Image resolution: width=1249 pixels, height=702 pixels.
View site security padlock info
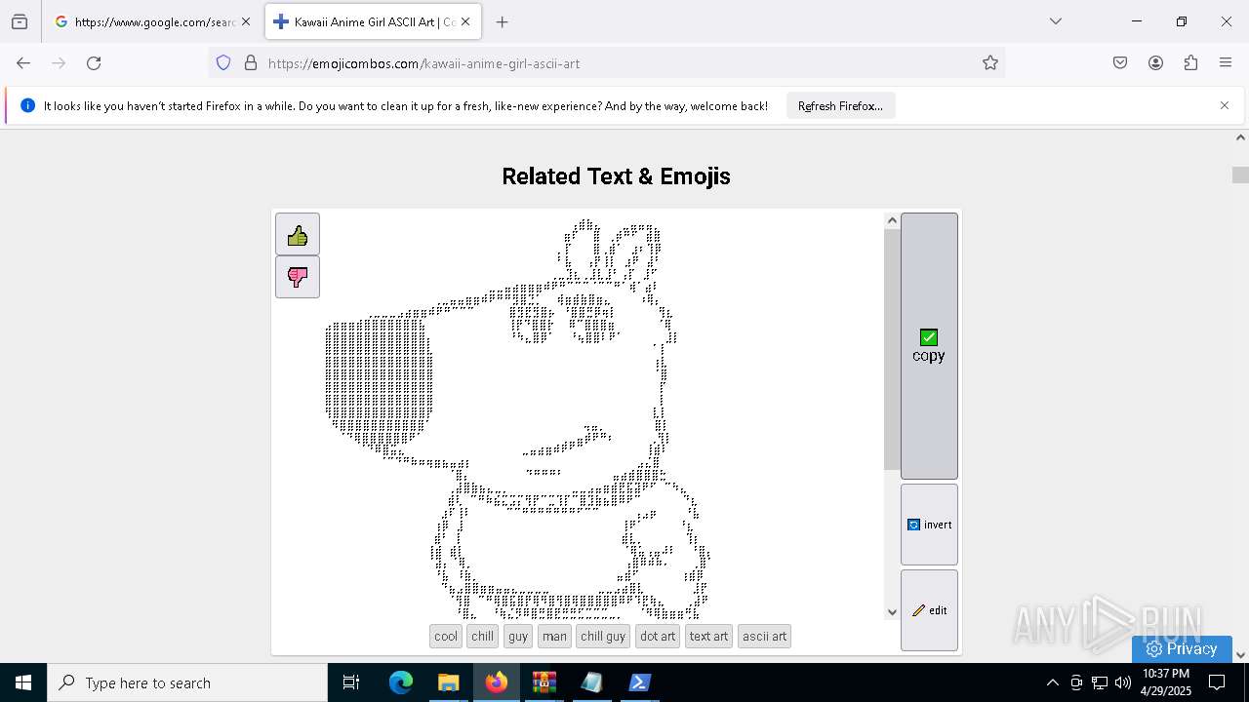click(x=251, y=63)
